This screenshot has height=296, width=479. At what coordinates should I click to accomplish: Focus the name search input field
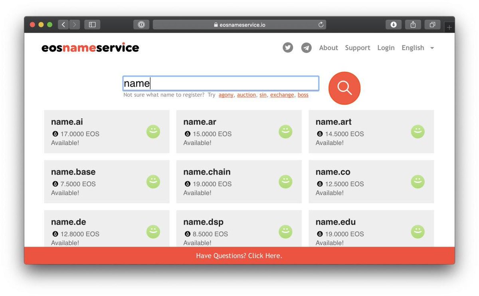[x=221, y=84]
